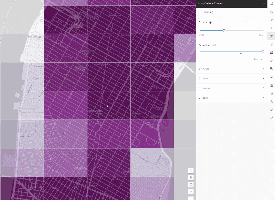Click the screen-shaped map widget button
This screenshot has width=275, height=200.
pos(191,185)
